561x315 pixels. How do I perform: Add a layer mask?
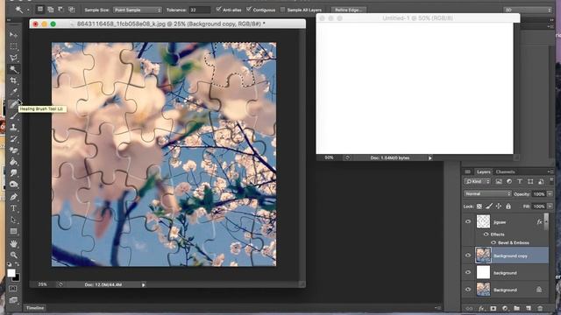click(493, 308)
